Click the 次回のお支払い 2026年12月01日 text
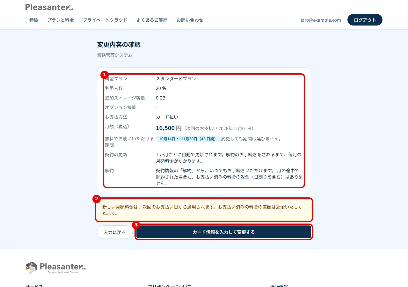 220,129
